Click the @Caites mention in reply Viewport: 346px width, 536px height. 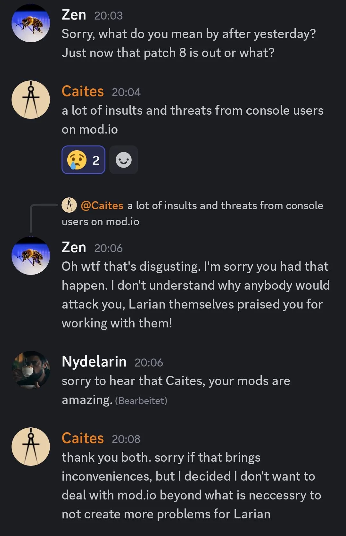[102, 205]
